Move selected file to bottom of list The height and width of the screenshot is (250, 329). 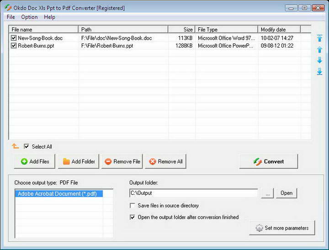tap(319, 71)
